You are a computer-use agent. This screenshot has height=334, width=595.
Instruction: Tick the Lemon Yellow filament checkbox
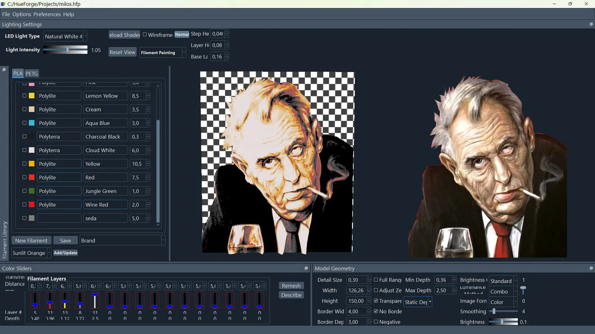25,96
